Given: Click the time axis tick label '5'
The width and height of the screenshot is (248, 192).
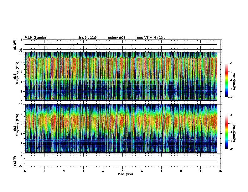Looking at the screenshot, I should (122, 171).
